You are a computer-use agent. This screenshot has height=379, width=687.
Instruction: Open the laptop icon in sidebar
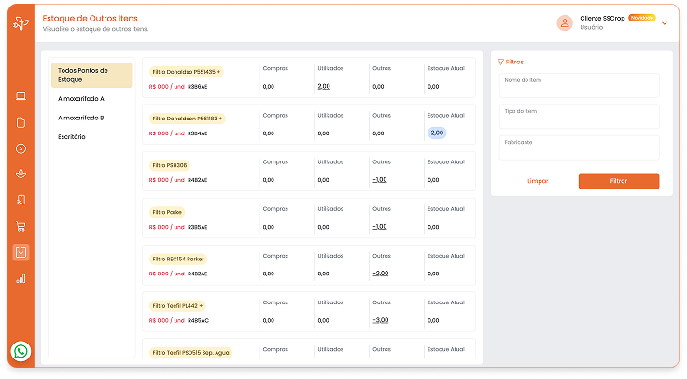click(x=21, y=96)
